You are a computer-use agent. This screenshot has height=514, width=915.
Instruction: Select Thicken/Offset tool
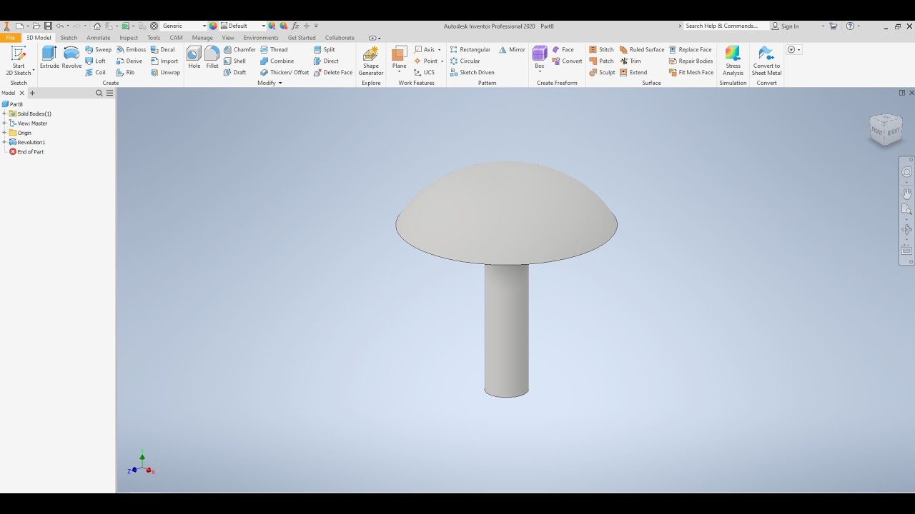[285, 73]
